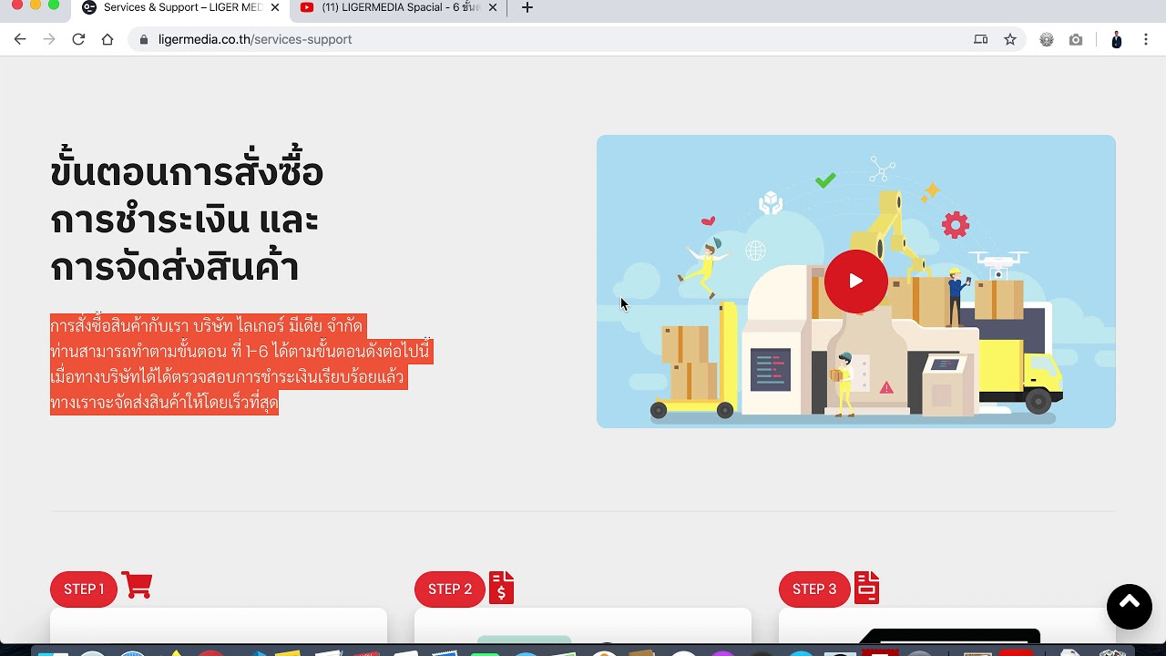Open the gear-like browser extension
1166x656 pixels.
(x=1047, y=39)
